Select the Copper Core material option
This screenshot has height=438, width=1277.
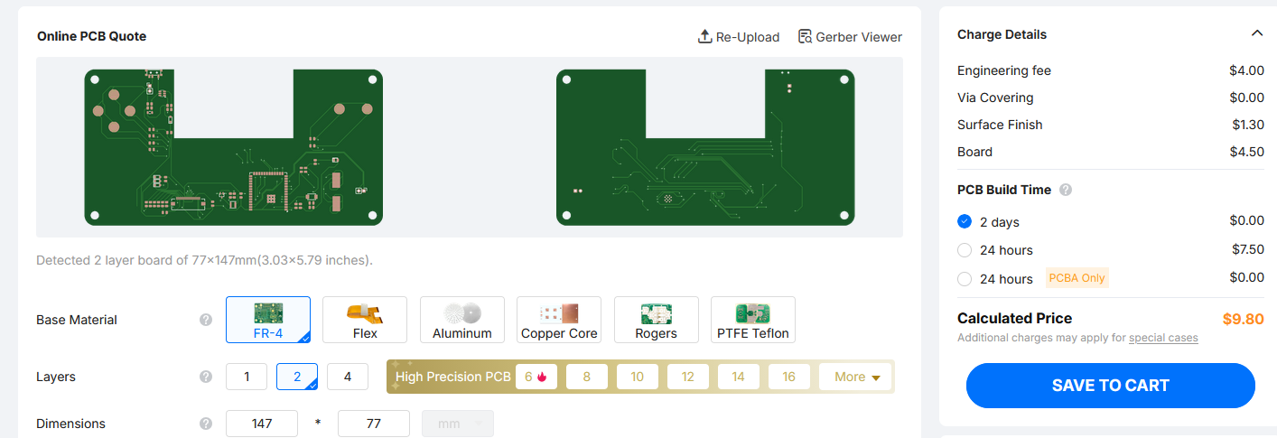[559, 320]
